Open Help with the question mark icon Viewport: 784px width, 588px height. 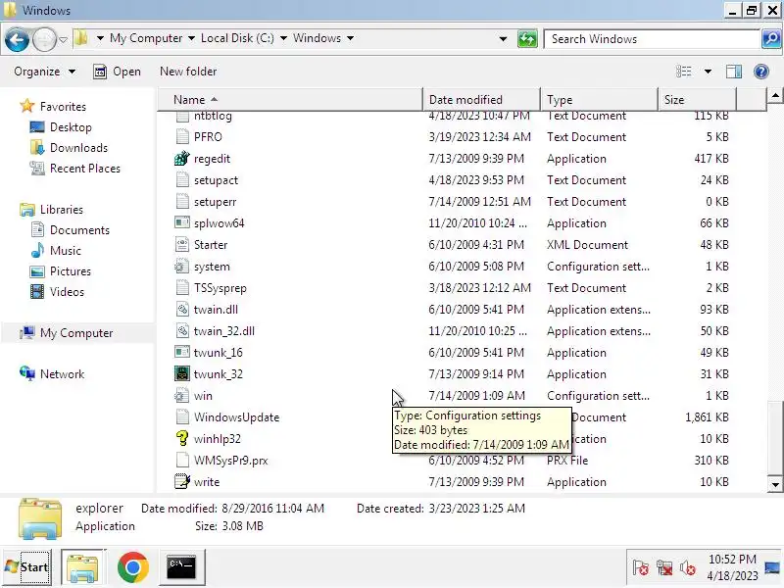pyautogui.click(x=761, y=72)
